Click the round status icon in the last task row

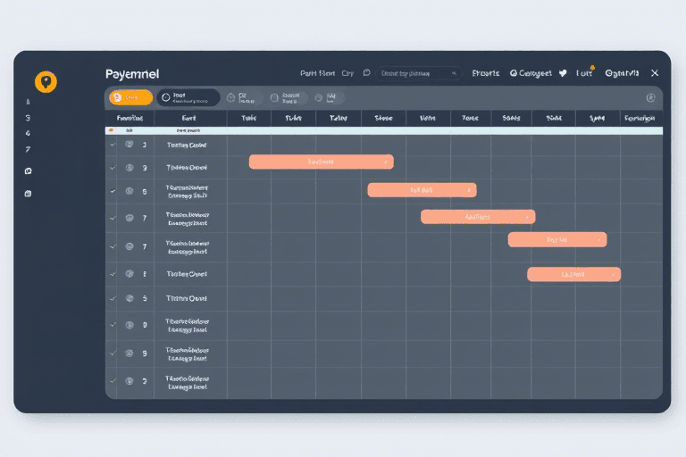[130, 381]
